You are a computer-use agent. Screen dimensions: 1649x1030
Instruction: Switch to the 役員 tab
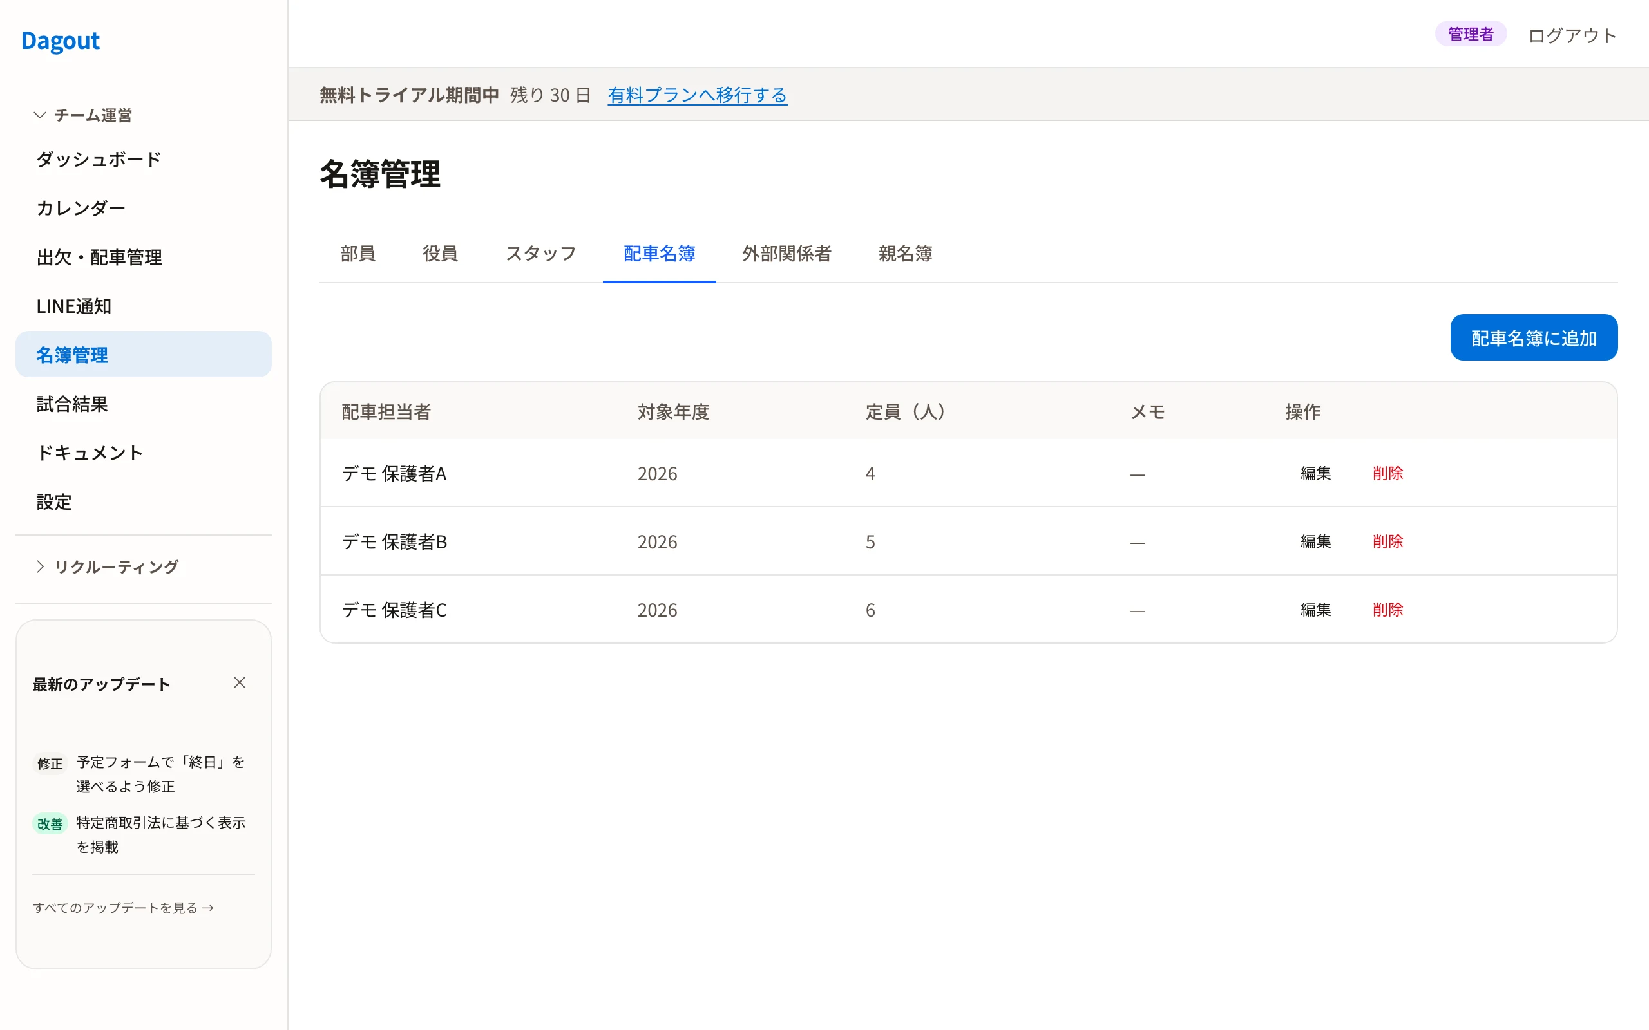(440, 254)
